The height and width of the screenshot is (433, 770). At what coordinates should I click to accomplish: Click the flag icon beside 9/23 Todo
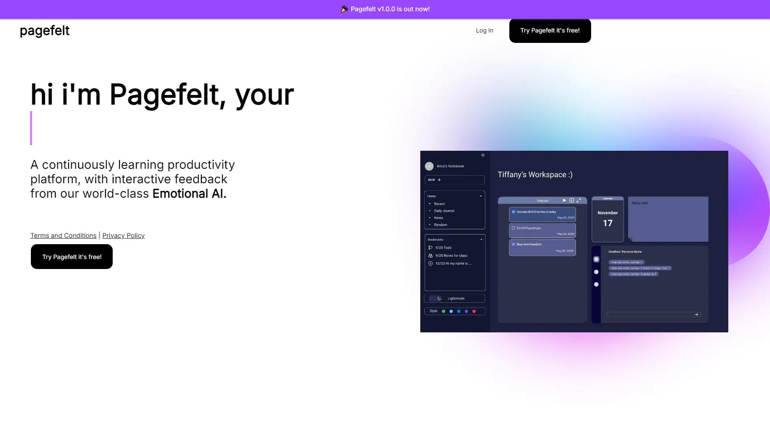pyautogui.click(x=430, y=248)
